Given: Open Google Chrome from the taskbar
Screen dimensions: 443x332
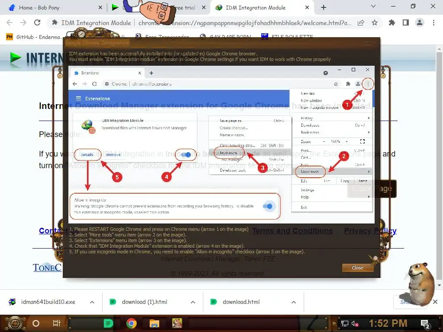Looking at the screenshot, I should point(132,323).
